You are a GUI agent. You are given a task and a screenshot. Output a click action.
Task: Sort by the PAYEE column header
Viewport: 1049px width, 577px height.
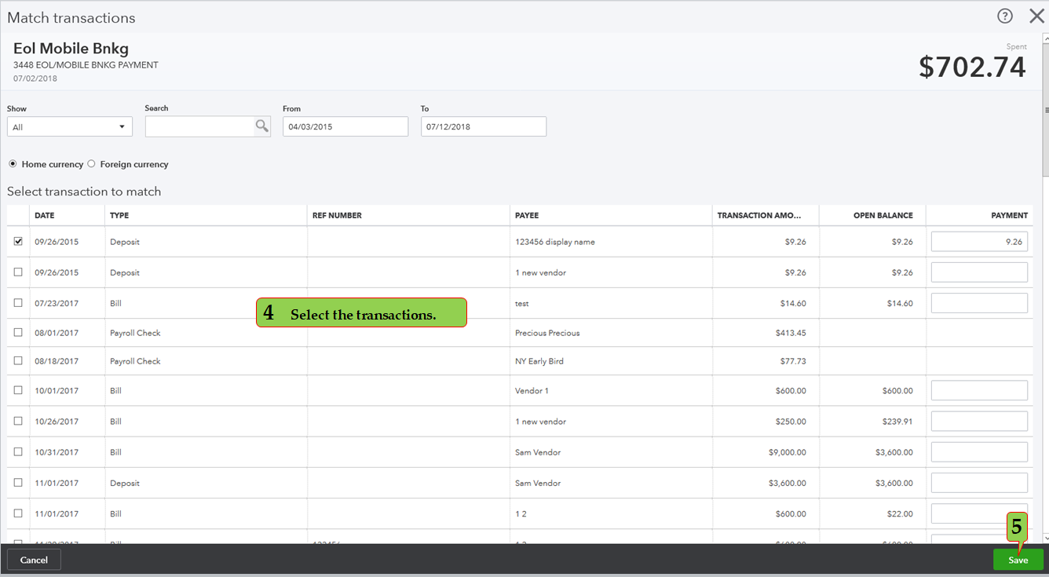click(527, 214)
